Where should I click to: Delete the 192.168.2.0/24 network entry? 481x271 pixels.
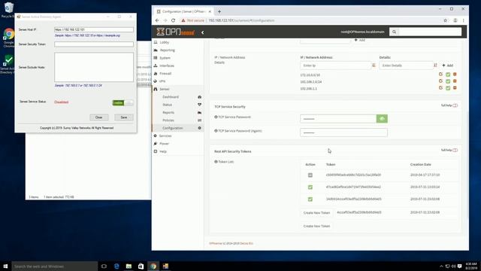click(455, 81)
